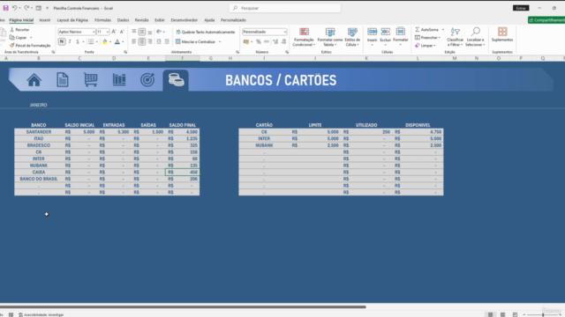Open the Ajuda ribbon tab

pyautogui.click(x=209, y=20)
